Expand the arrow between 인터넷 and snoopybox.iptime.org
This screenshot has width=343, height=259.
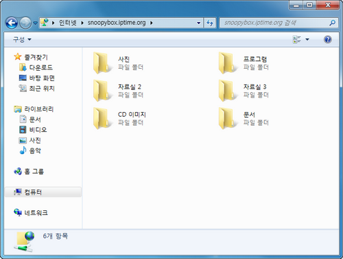[82, 23]
